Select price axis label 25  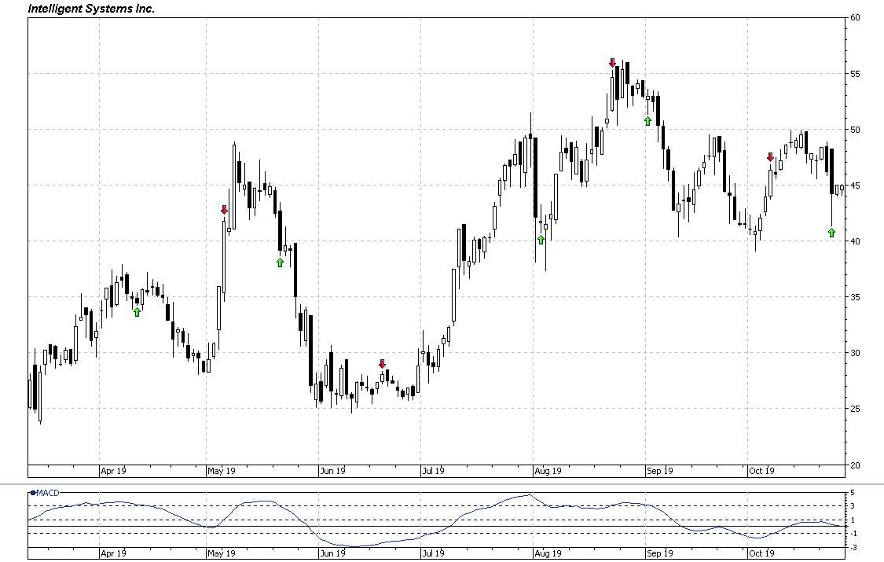point(855,409)
